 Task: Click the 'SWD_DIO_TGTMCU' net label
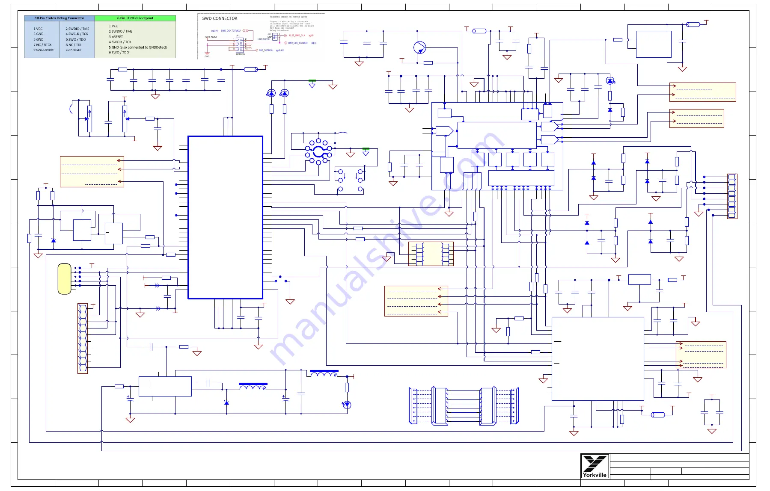pos(231,31)
